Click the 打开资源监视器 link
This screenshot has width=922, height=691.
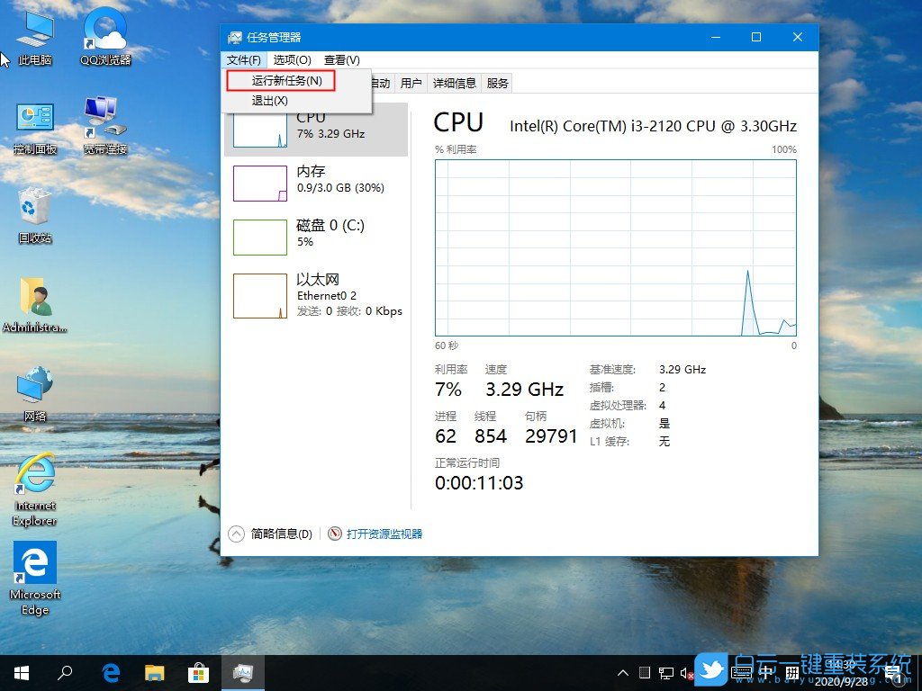point(384,534)
